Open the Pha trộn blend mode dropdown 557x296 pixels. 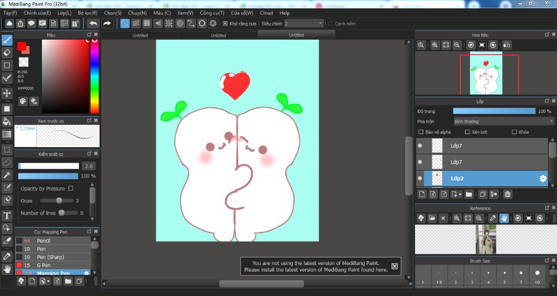504,121
